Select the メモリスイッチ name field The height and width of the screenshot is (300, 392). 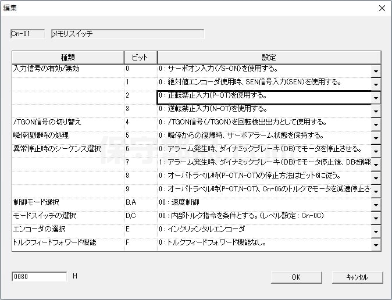127,34
